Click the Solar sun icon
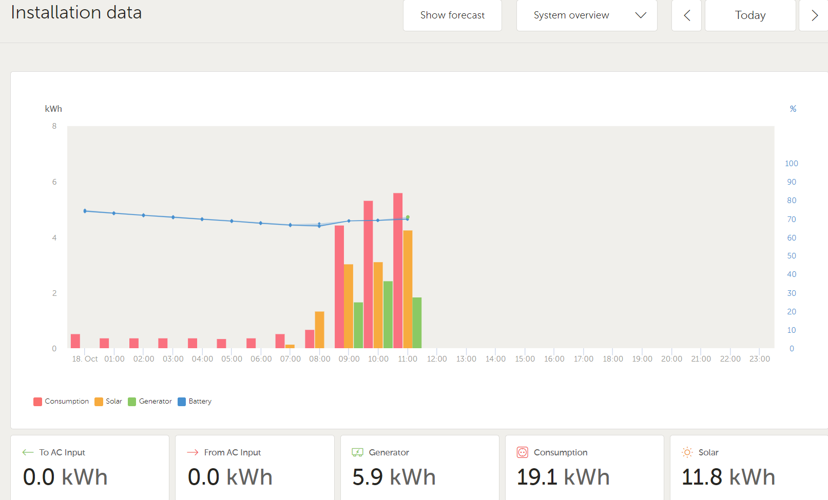This screenshot has height=500, width=828. tap(687, 452)
